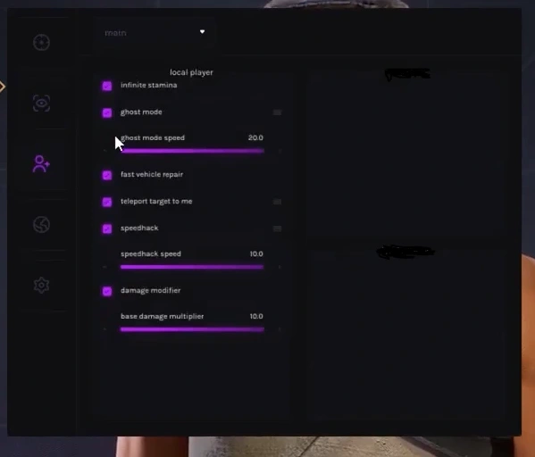Uncheck the damage modifier checkbox
The height and width of the screenshot is (457, 535).
coord(107,291)
